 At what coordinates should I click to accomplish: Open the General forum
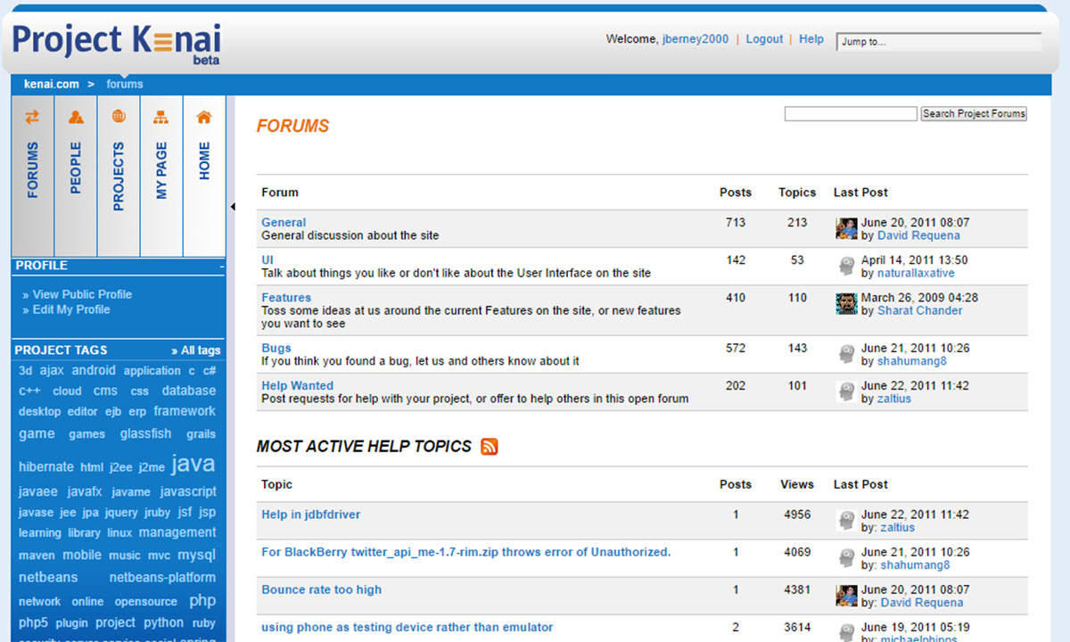(x=284, y=222)
